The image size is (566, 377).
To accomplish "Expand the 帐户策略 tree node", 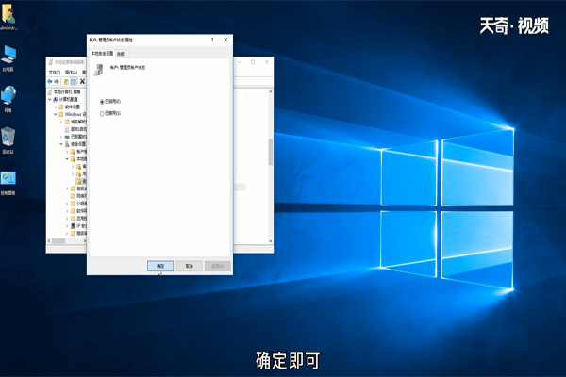I will tap(67, 152).
